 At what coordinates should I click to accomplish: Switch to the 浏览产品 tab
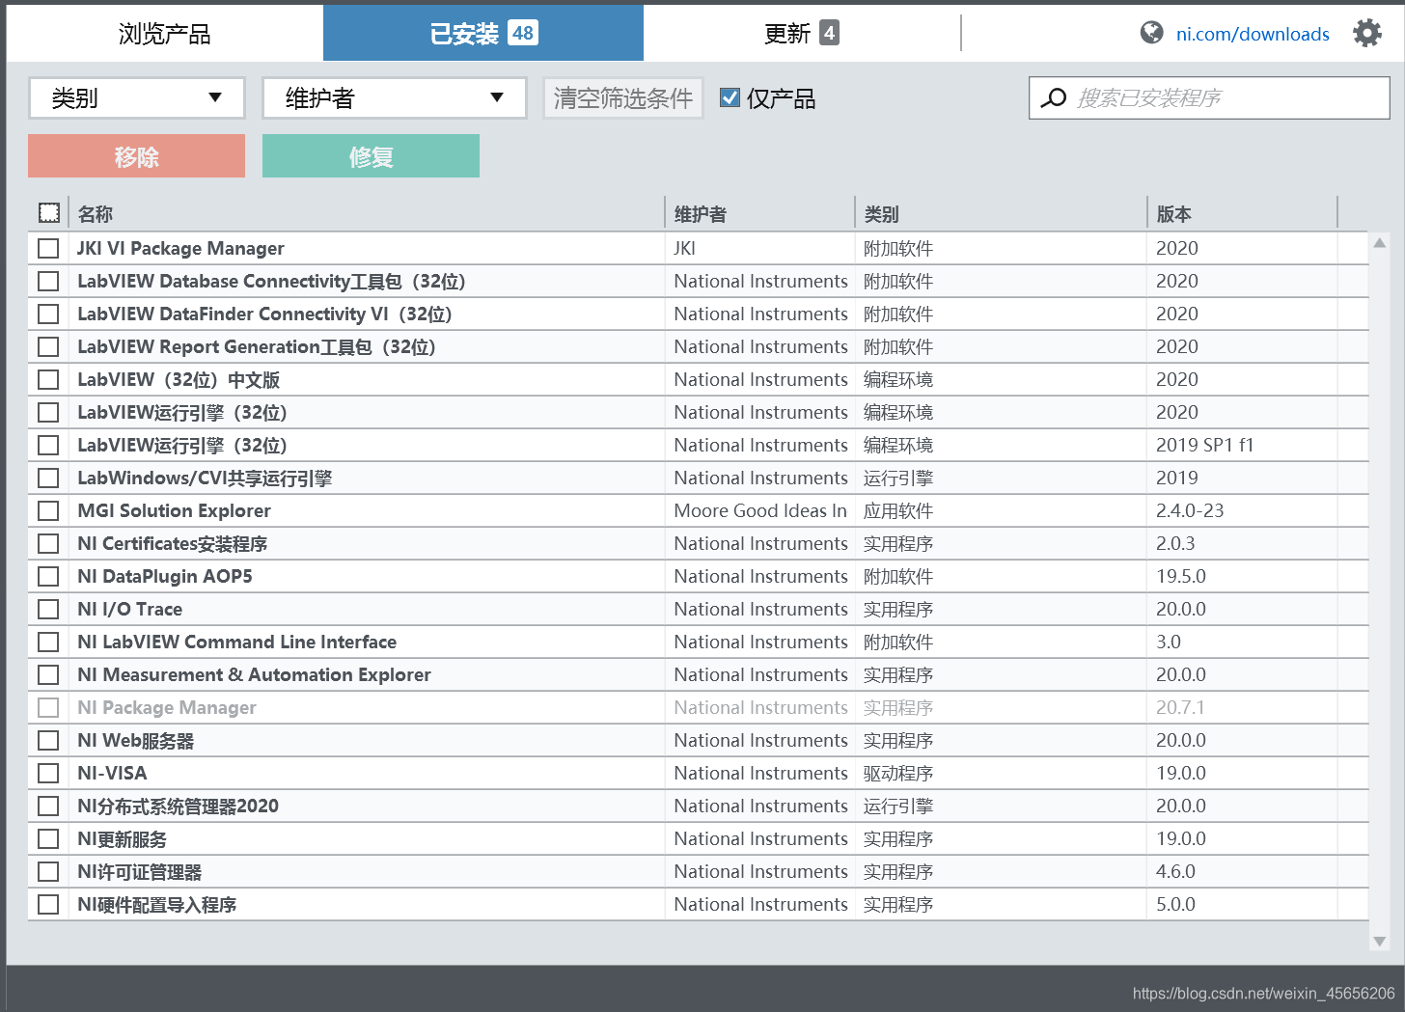[165, 34]
